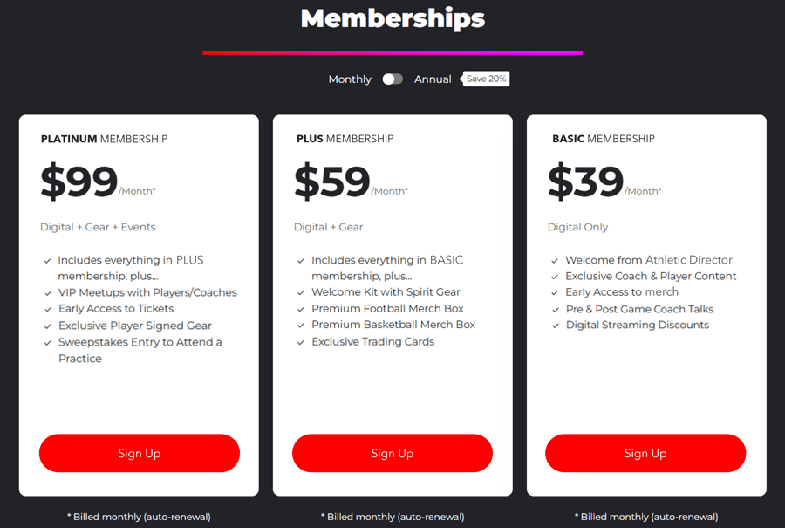Click the checkmark beside Exclusive Coach & Player Content

coord(556,275)
